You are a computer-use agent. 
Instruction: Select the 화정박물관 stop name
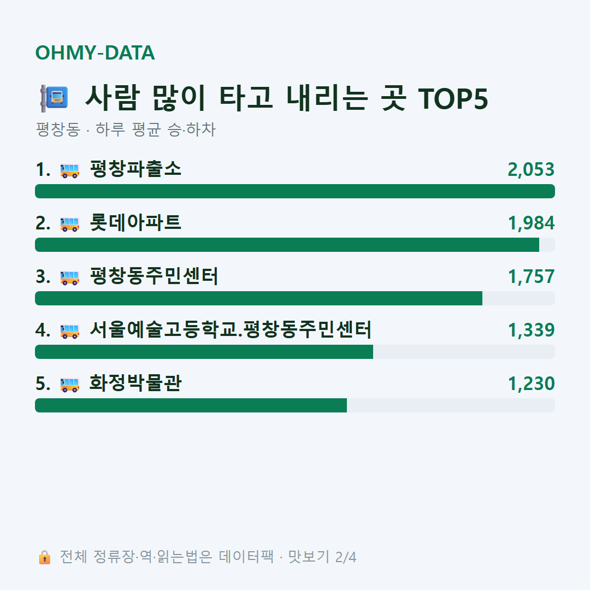[x=135, y=382]
